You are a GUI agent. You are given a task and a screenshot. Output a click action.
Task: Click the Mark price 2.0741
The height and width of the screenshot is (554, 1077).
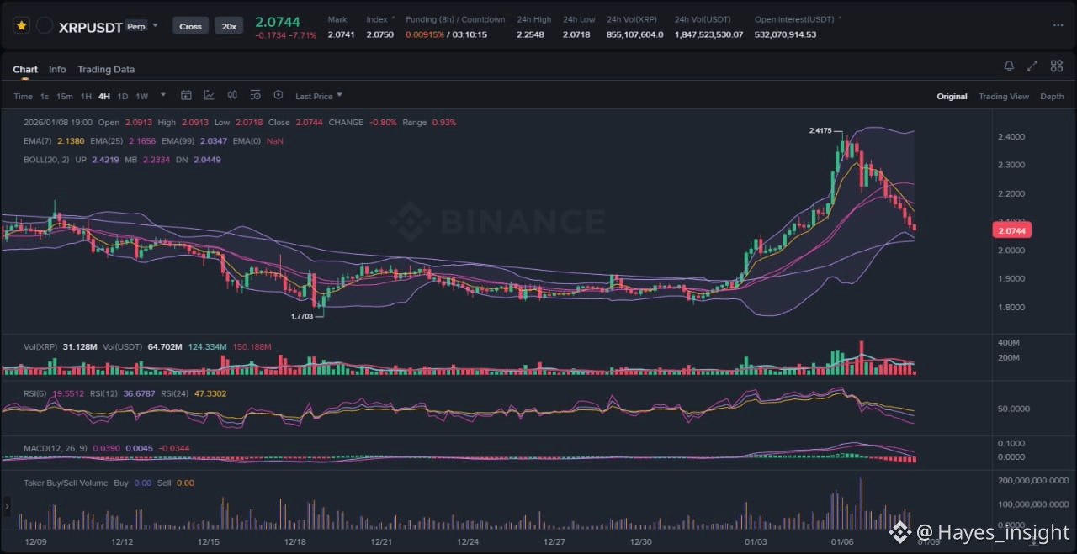coord(341,35)
